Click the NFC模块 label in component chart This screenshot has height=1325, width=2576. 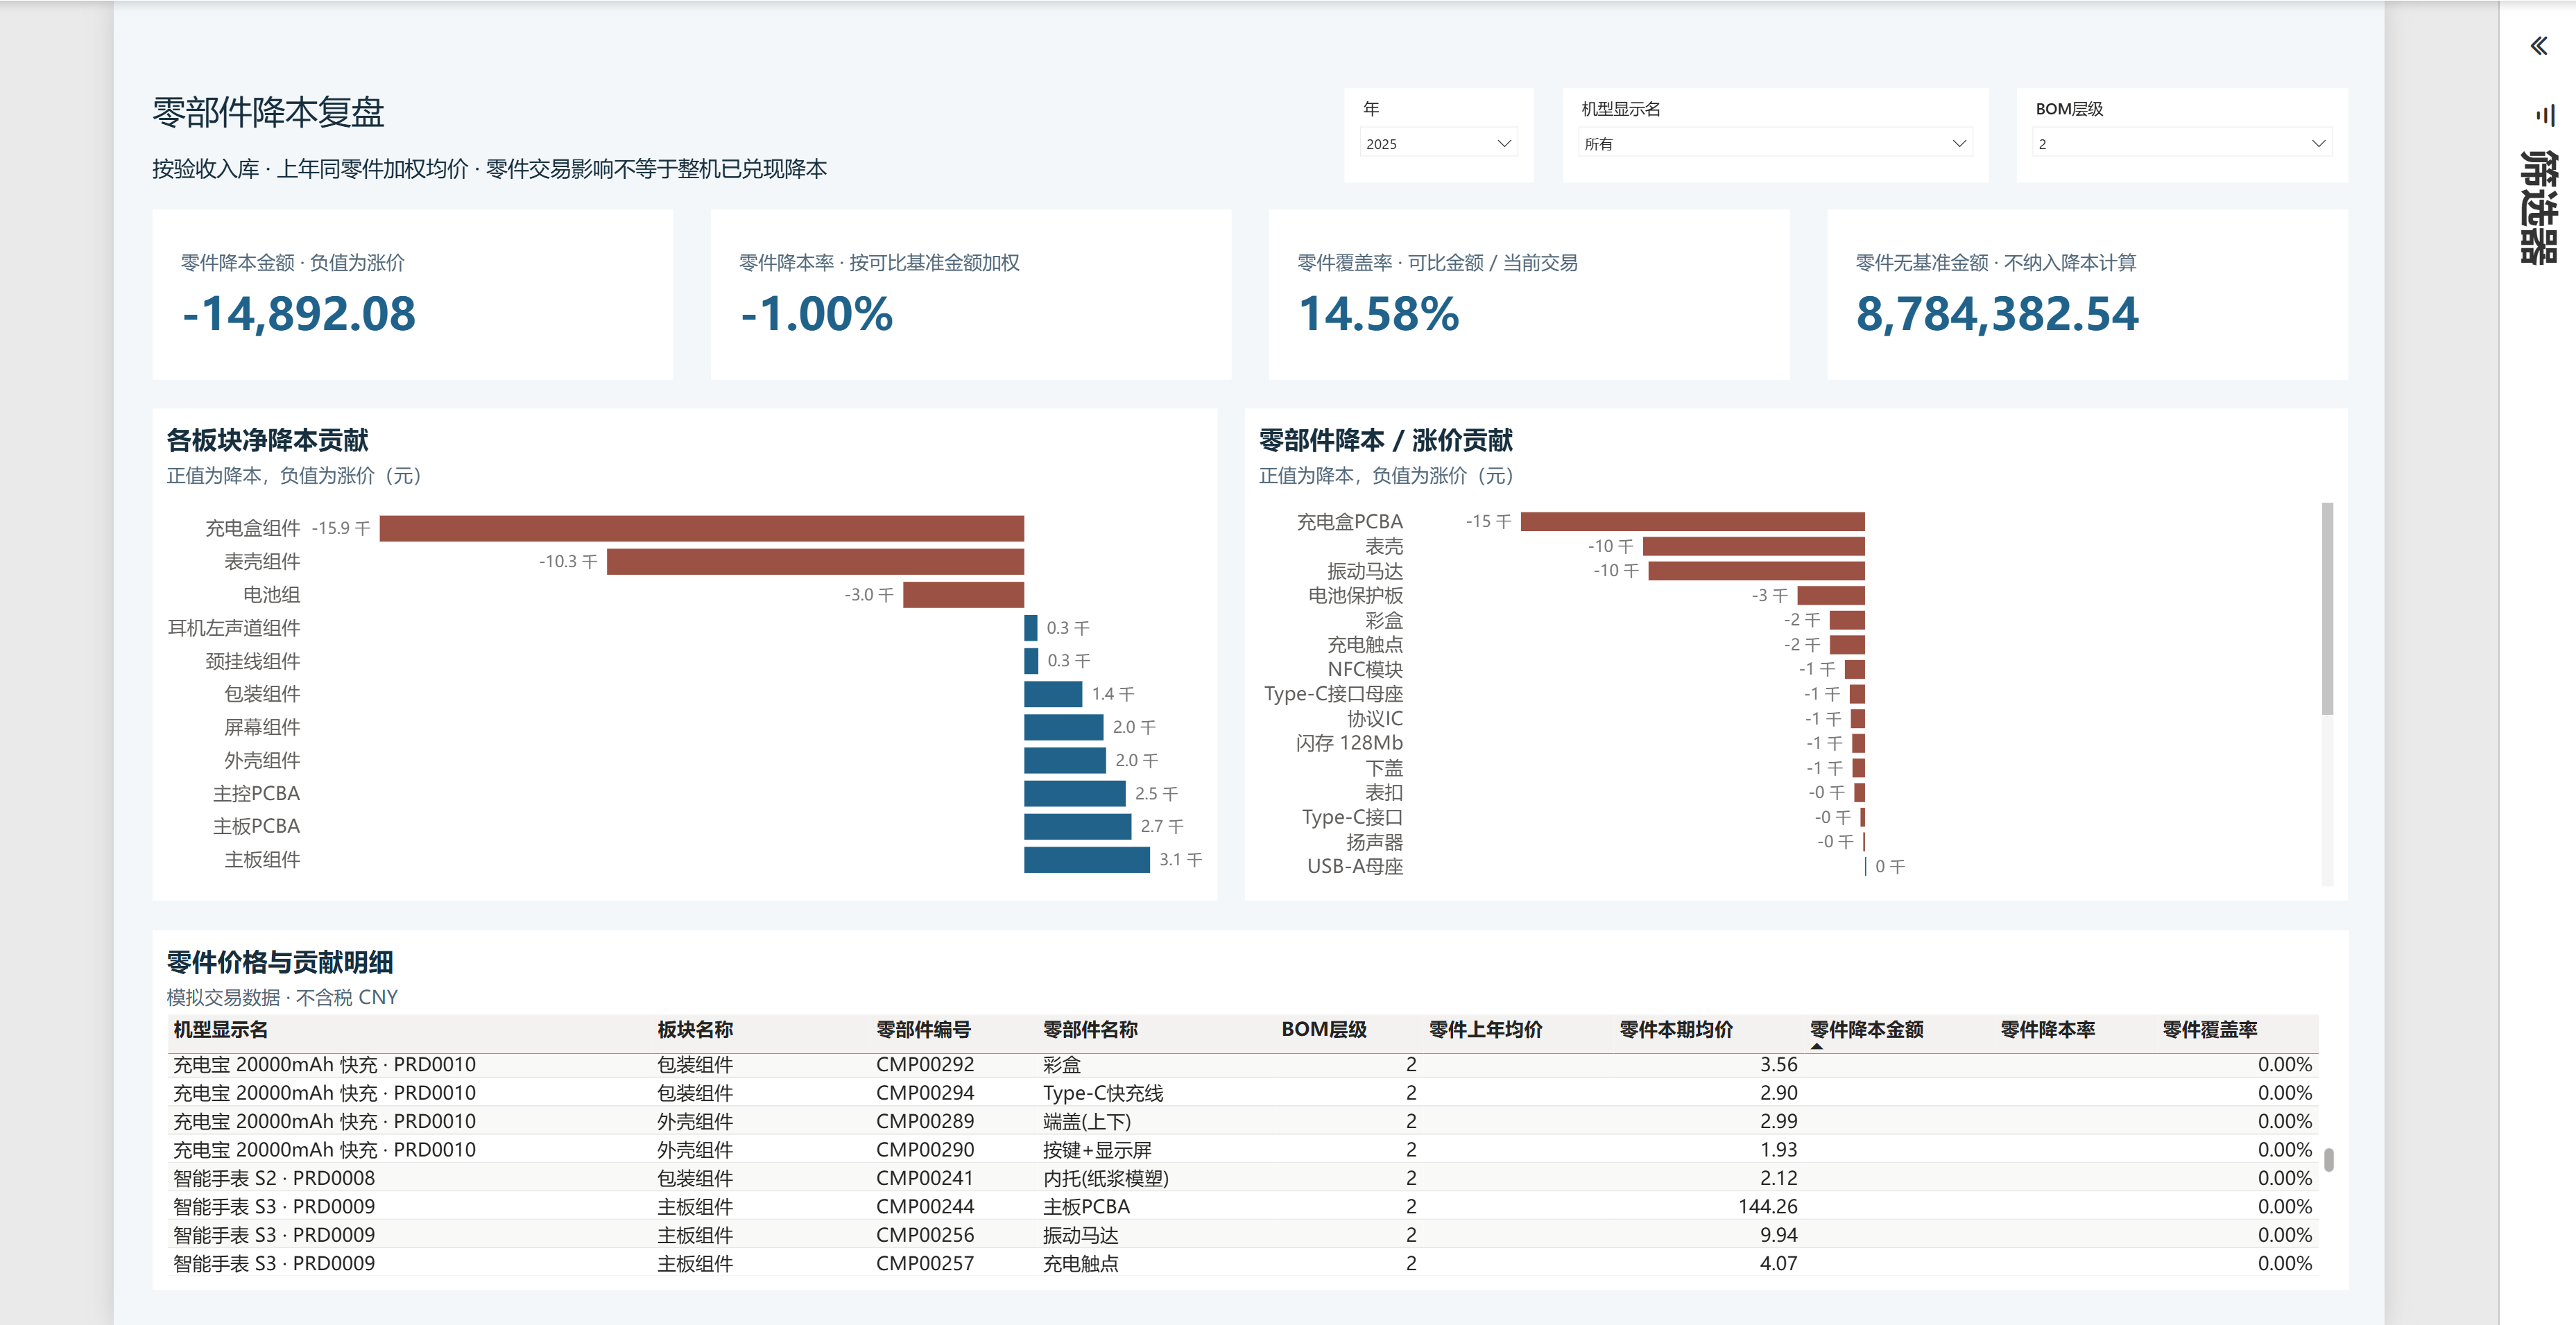point(1364,669)
